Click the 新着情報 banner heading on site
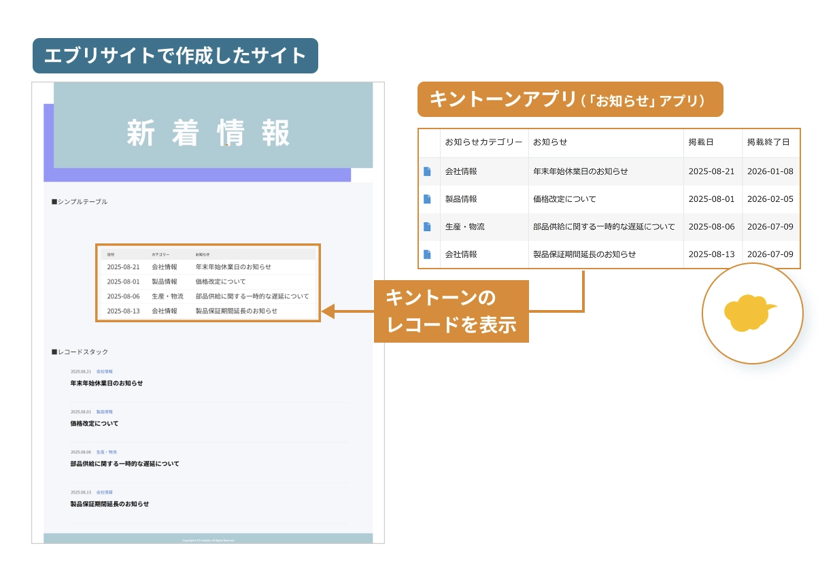This screenshot has width=835, height=582. point(209,133)
